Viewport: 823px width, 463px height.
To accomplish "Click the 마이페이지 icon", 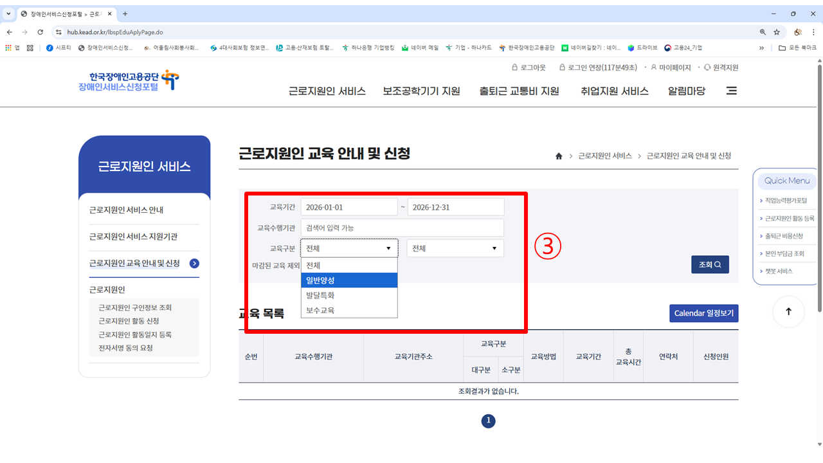I will [653, 67].
